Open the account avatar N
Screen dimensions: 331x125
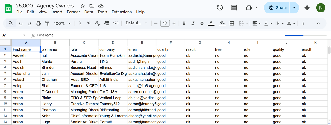321,8
